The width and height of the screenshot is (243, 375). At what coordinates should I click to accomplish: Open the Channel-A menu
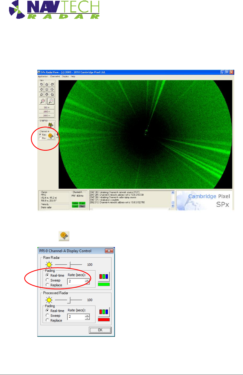[55, 76]
